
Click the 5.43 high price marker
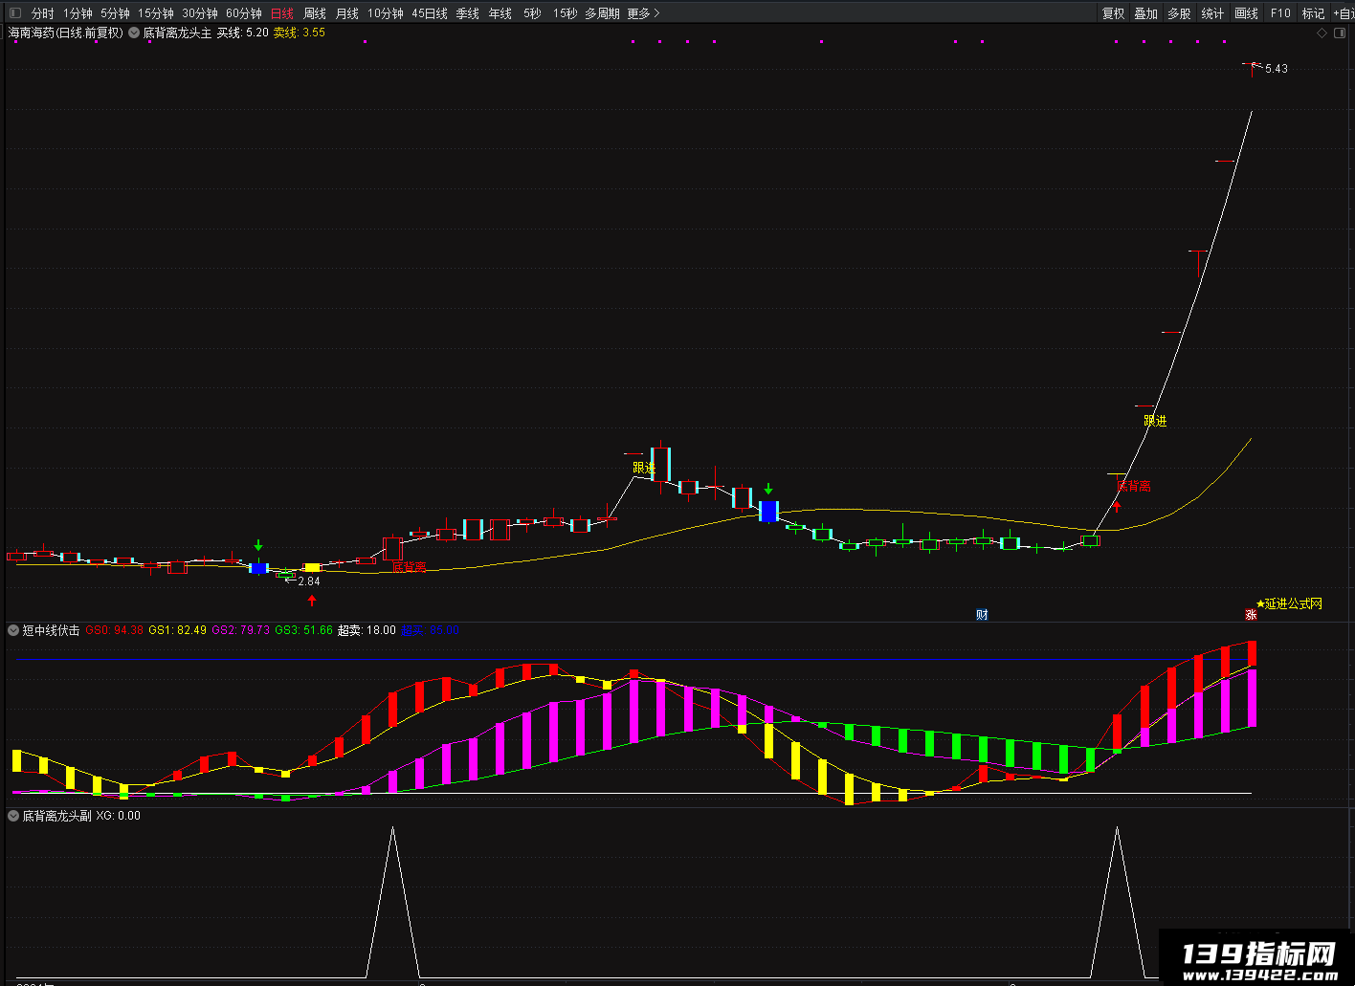1277,69
